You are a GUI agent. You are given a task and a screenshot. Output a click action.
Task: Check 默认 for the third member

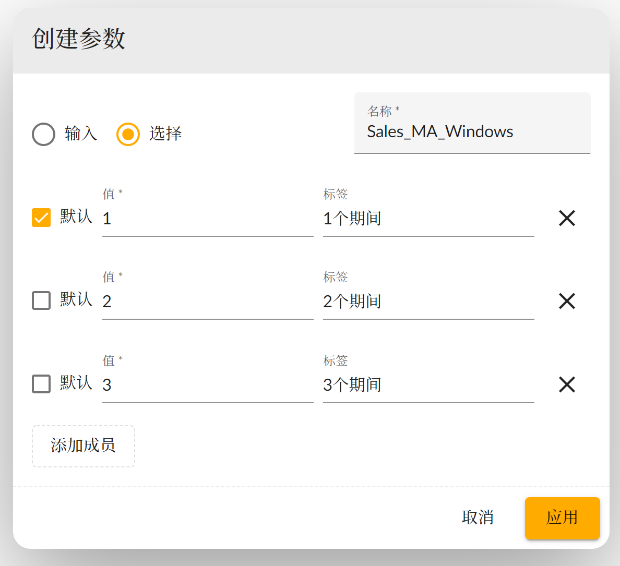41,384
